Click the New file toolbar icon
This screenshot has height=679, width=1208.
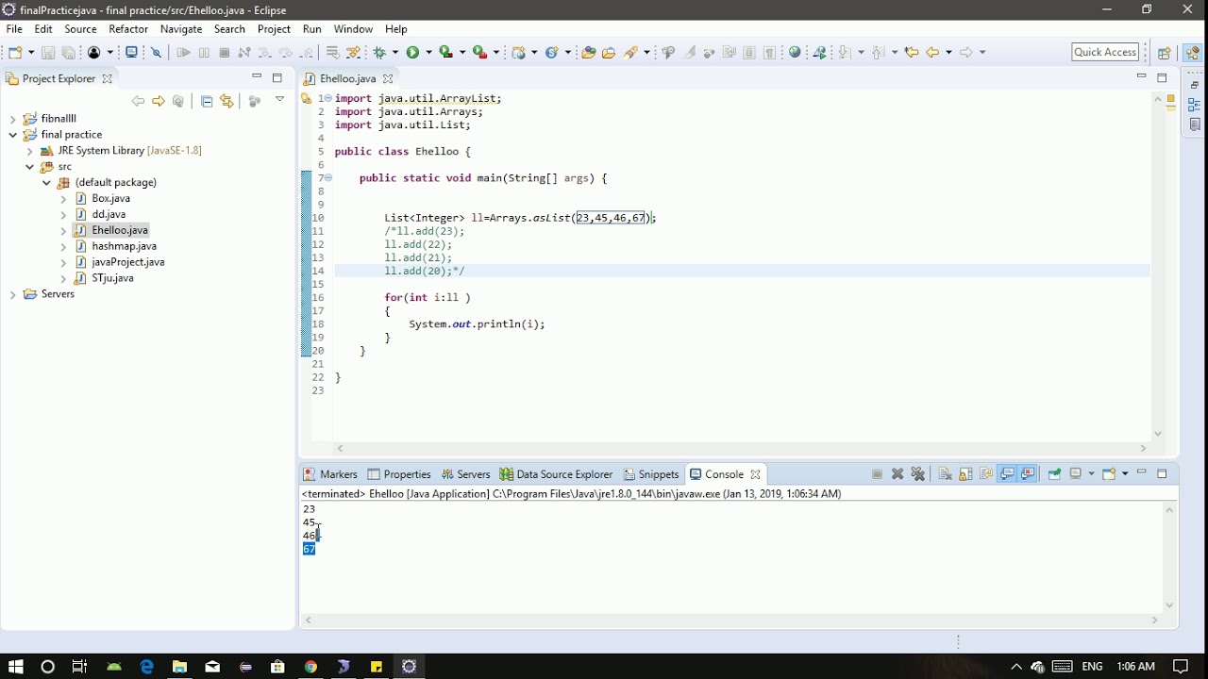pos(16,53)
